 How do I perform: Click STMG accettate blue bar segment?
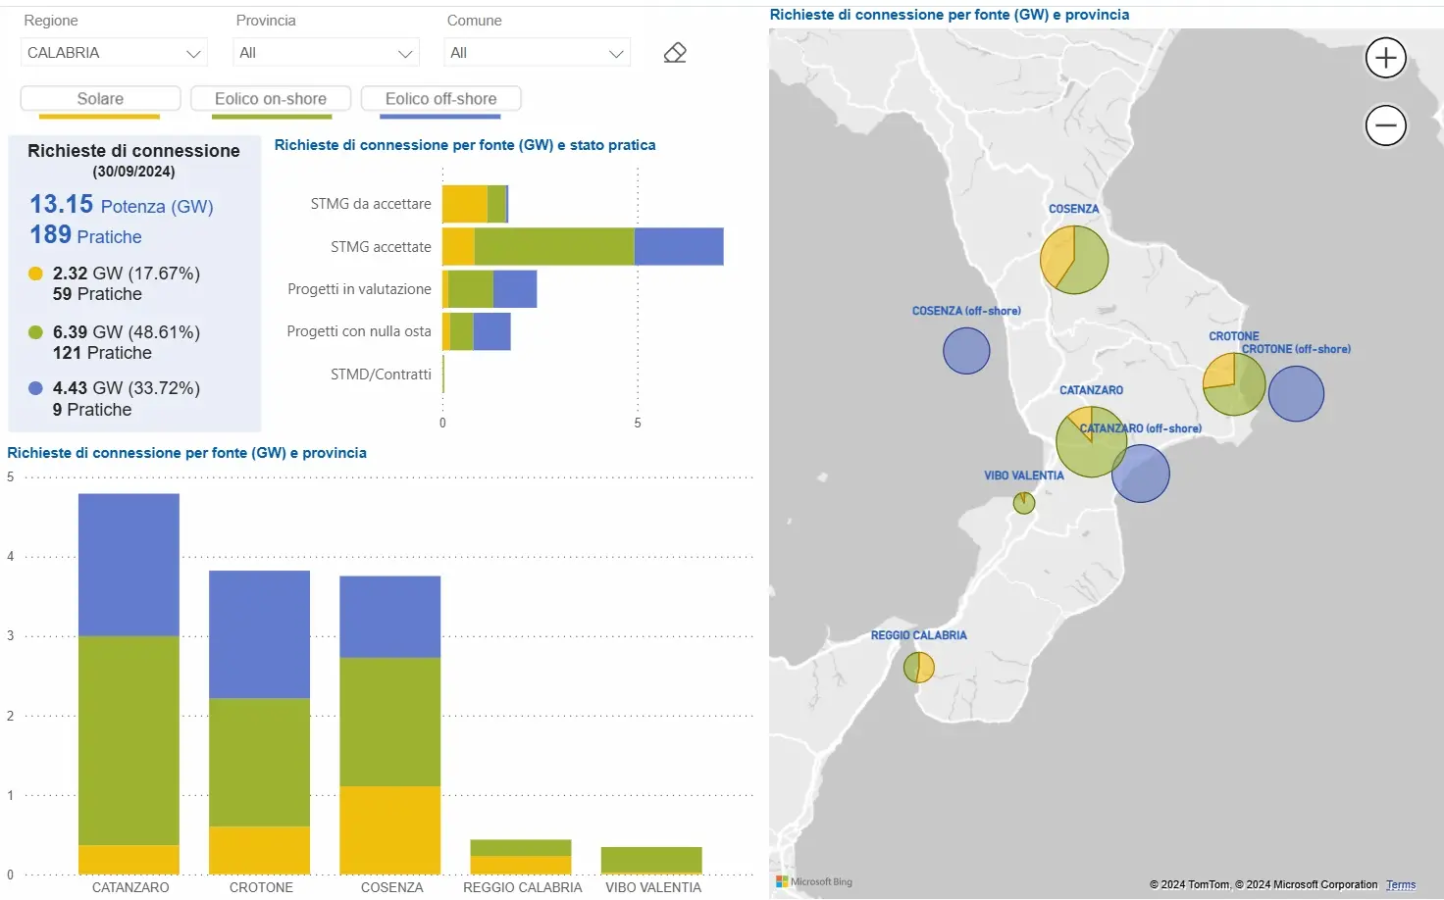click(679, 246)
